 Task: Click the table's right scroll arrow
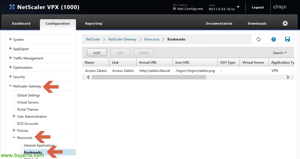288,77
